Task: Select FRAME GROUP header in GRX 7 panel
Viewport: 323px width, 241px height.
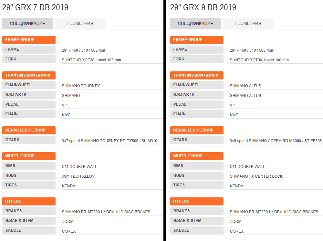Action: pos(29,40)
